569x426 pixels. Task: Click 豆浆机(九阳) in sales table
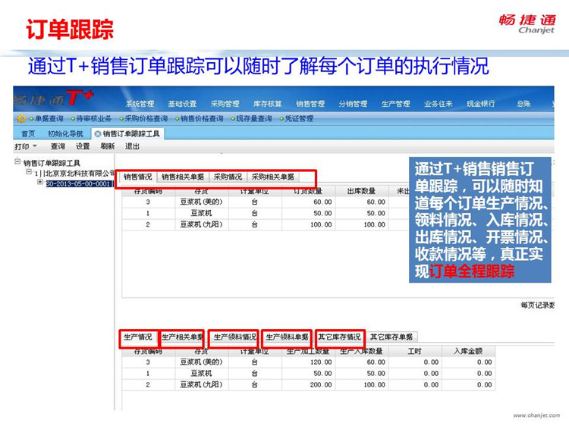coord(201,224)
